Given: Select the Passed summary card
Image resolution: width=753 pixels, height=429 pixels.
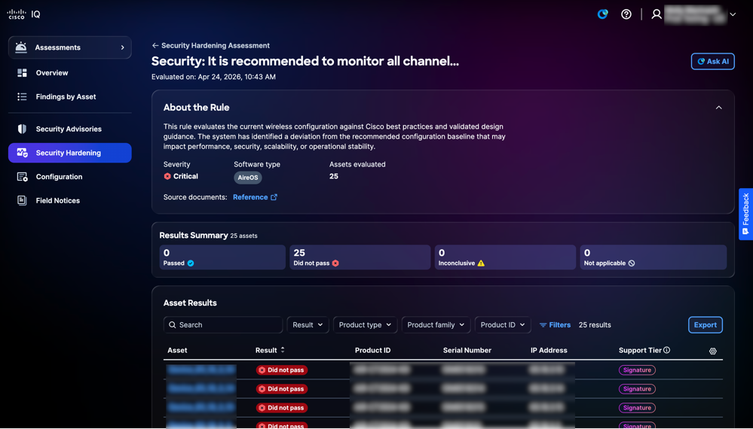Looking at the screenshot, I should point(222,257).
